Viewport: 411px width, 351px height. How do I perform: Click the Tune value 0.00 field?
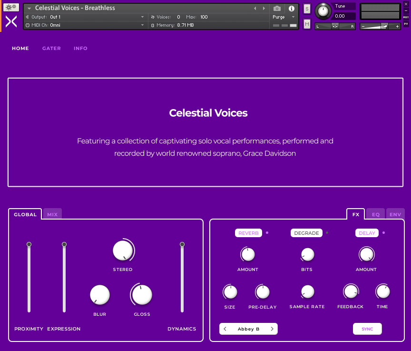344,16
